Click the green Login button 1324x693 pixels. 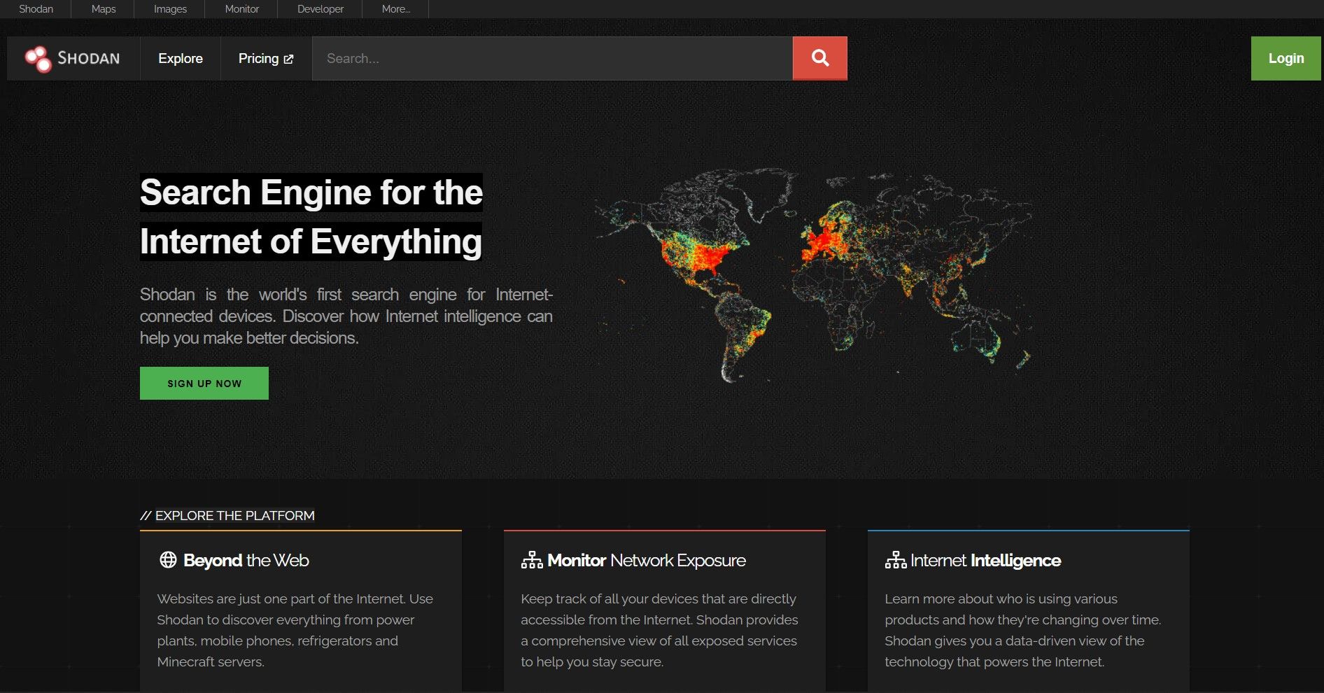1286,58
